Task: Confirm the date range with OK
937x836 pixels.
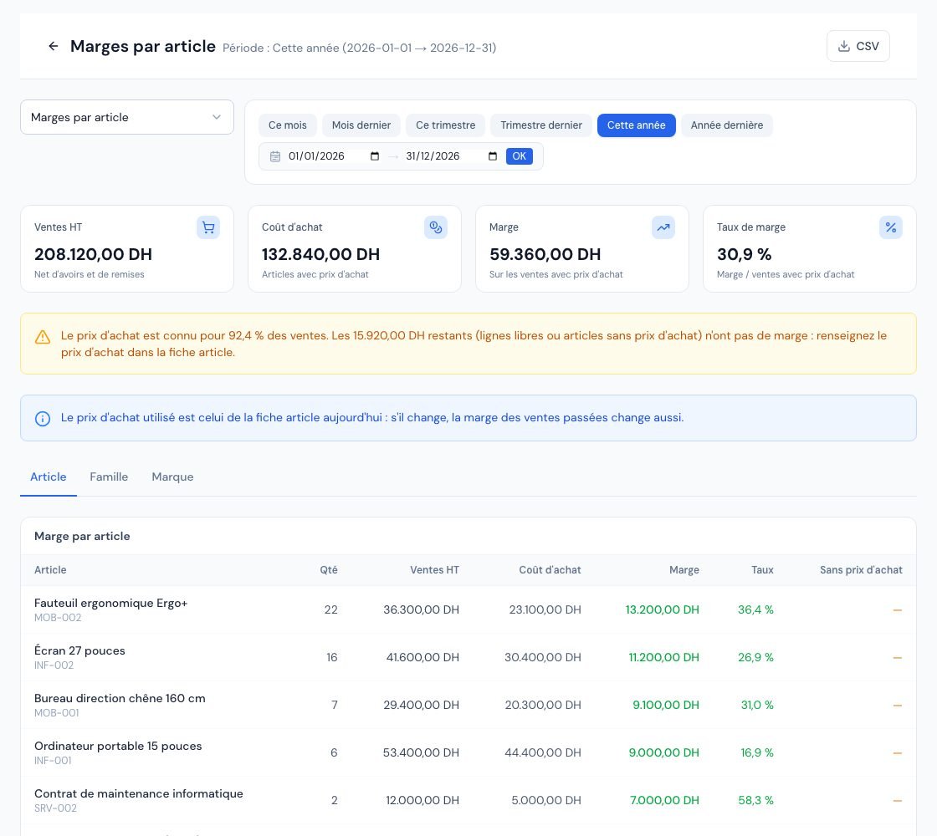Action: pos(520,156)
